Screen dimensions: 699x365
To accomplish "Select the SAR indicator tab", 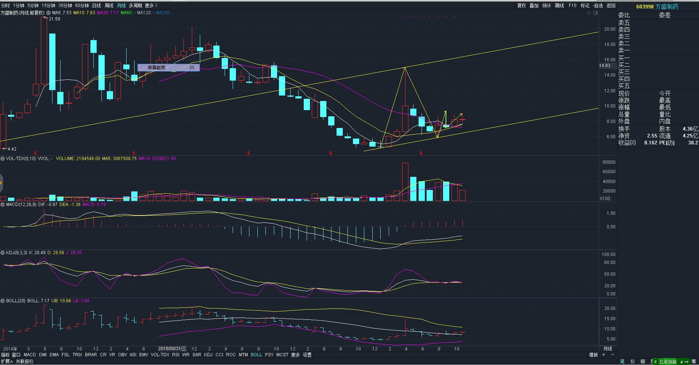I will (197, 355).
